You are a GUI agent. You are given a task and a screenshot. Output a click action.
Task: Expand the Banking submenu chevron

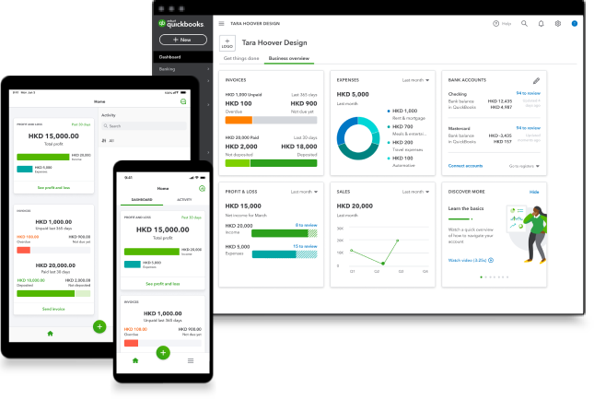point(208,69)
